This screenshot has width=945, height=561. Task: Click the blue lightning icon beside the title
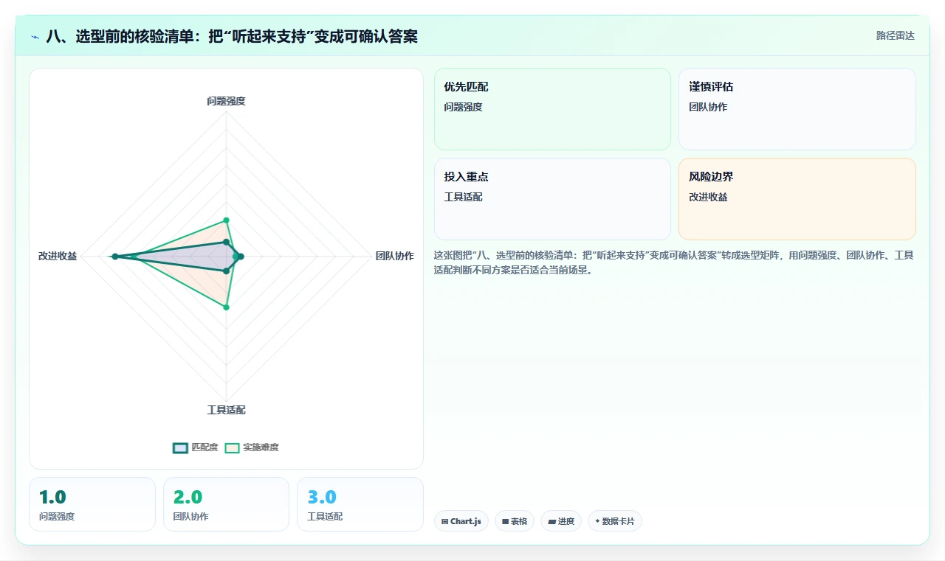[x=35, y=37]
